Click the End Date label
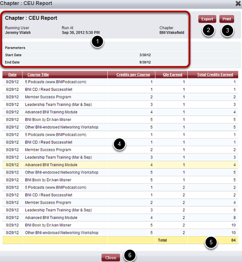The width and height of the screenshot is (242, 262). [x=12, y=62]
